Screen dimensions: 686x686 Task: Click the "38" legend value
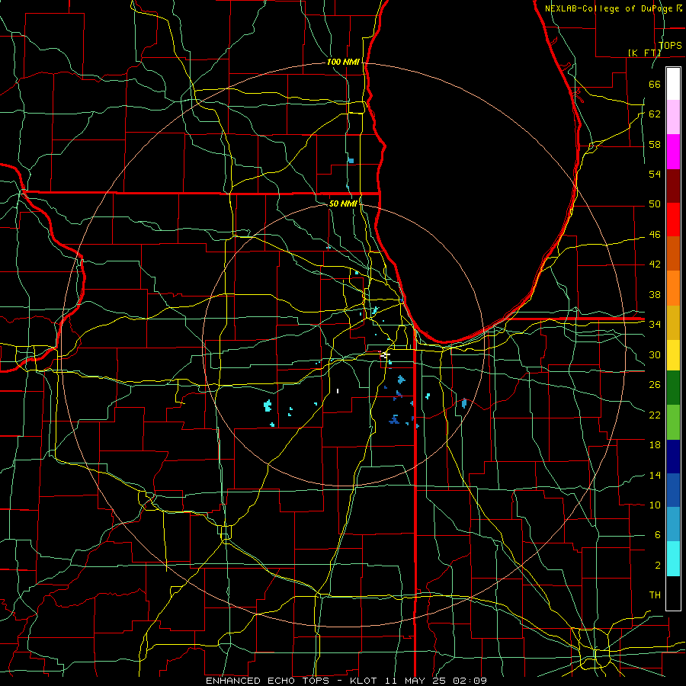click(x=655, y=294)
